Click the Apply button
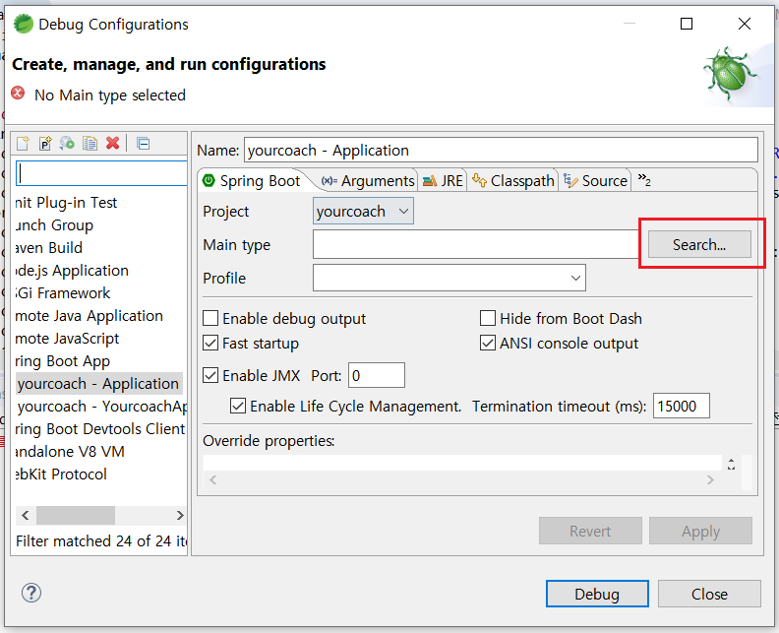The image size is (779, 633). 700,531
